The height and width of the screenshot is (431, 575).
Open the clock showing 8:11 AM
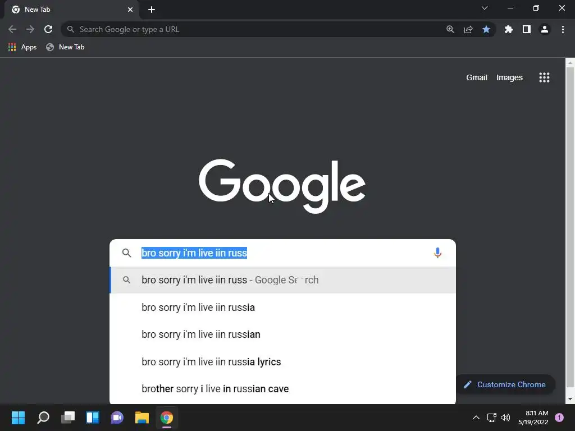tap(533, 418)
